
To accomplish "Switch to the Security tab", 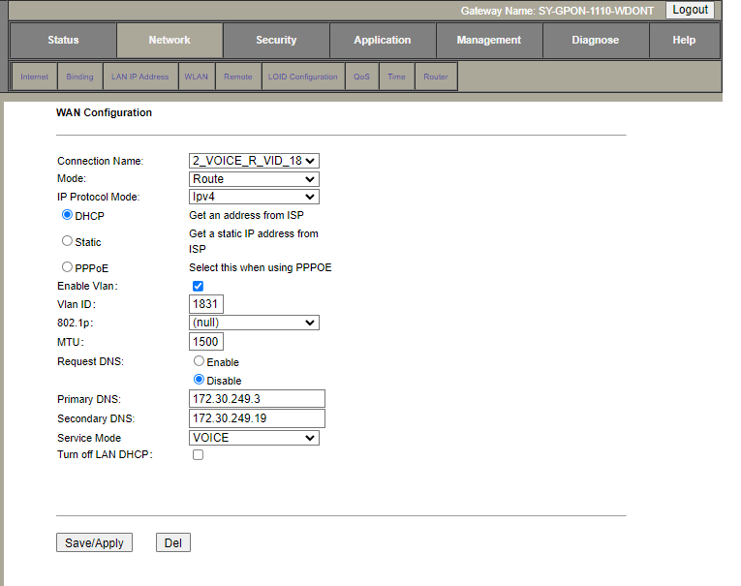I will 276,41.
